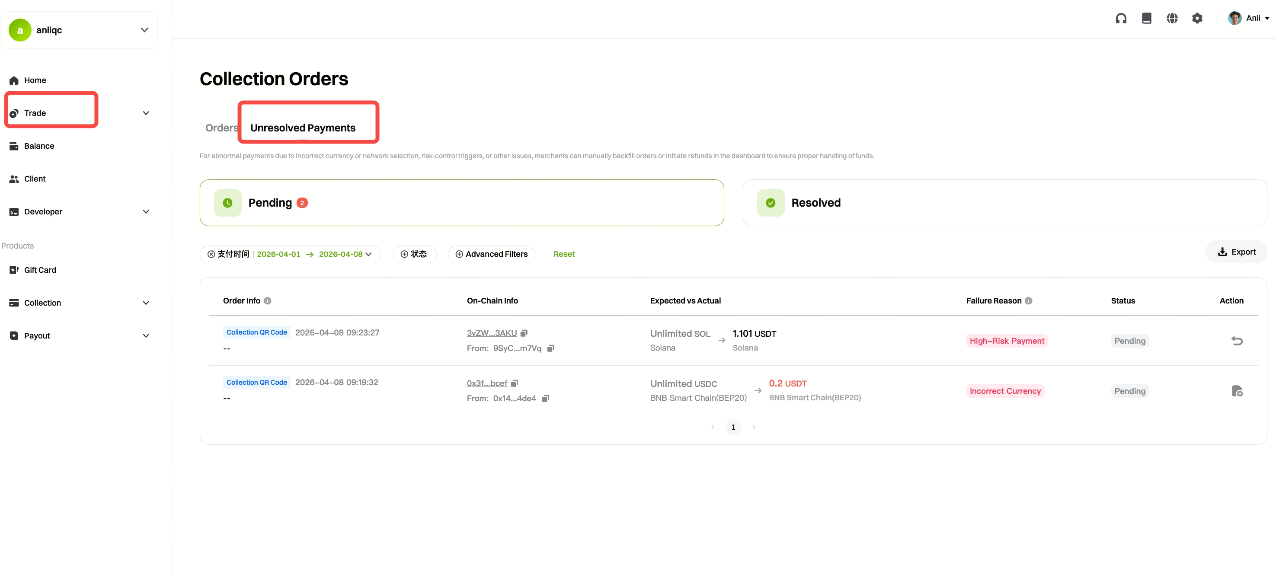Screen dimensions: 1276x578
Task: Switch to the Orders tab
Action: tap(221, 128)
